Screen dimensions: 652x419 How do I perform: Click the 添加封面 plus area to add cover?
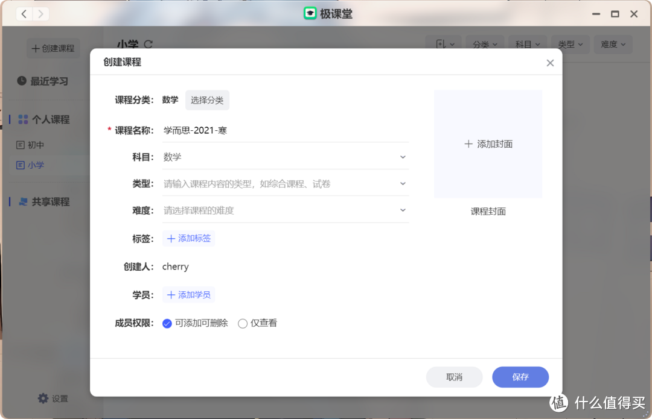488,144
